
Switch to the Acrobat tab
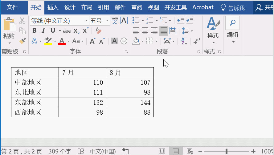(203, 7)
